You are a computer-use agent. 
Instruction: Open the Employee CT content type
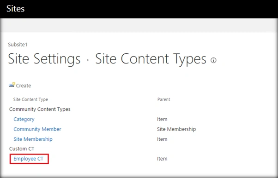[29, 159]
